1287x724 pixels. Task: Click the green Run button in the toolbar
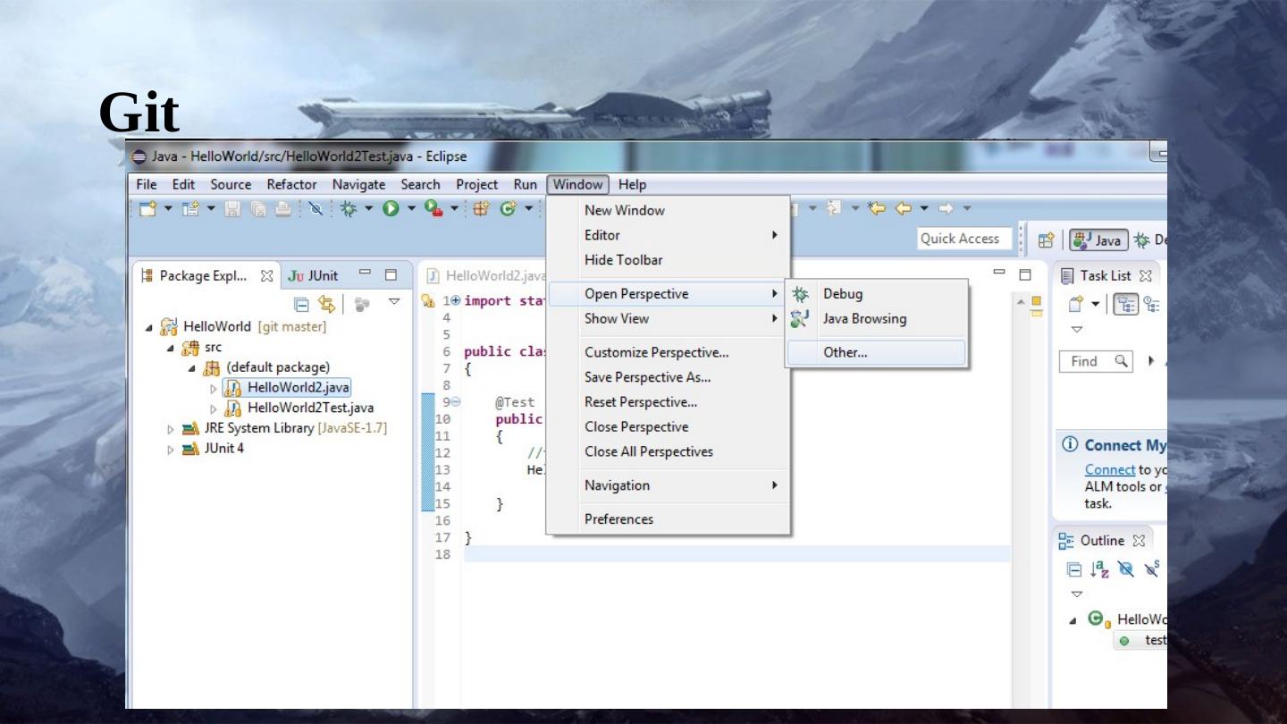coord(391,210)
